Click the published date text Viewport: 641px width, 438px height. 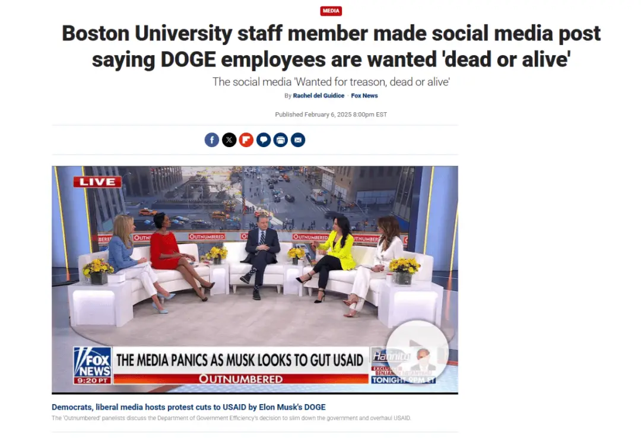[331, 115]
